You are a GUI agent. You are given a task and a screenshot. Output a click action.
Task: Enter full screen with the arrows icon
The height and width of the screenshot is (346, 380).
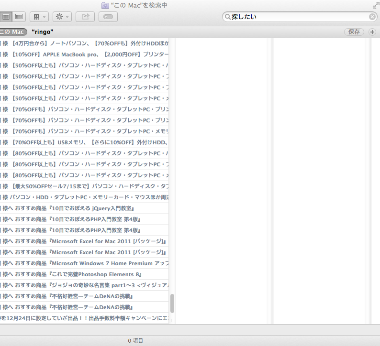click(x=376, y=5)
